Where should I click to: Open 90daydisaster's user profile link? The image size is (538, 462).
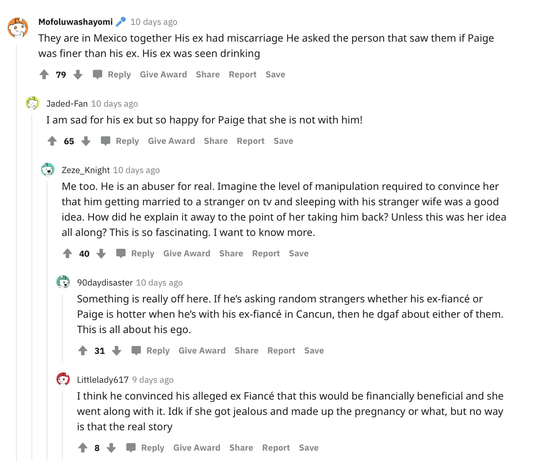[105, 283]
